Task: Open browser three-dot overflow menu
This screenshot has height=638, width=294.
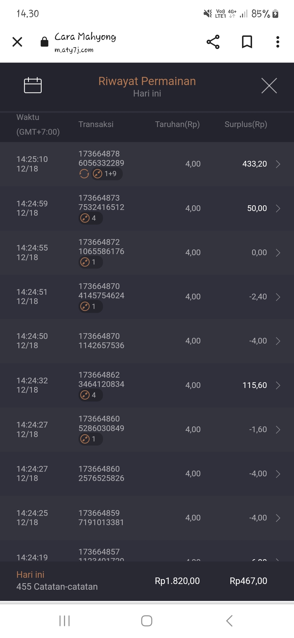Action: click(278, 42)
